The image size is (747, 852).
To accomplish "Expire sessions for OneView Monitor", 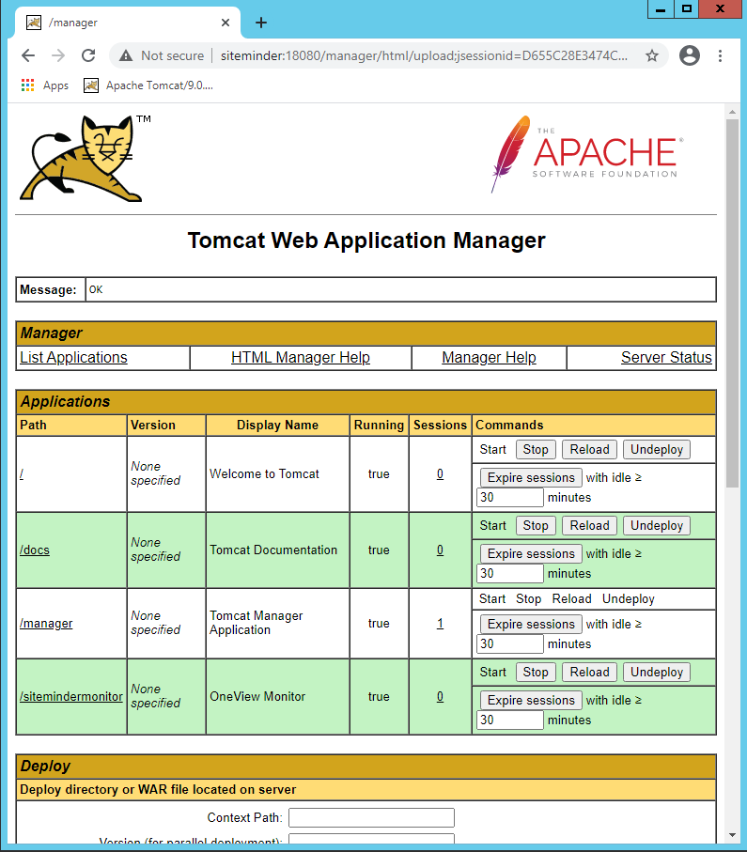I will (x=531, y=701).
